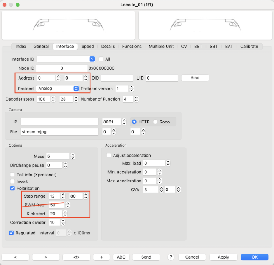This screenshot has height=265, width=274.
Task: Adjust the Kick start stepper
Action: pyautogui.click(x=65, y=214)
